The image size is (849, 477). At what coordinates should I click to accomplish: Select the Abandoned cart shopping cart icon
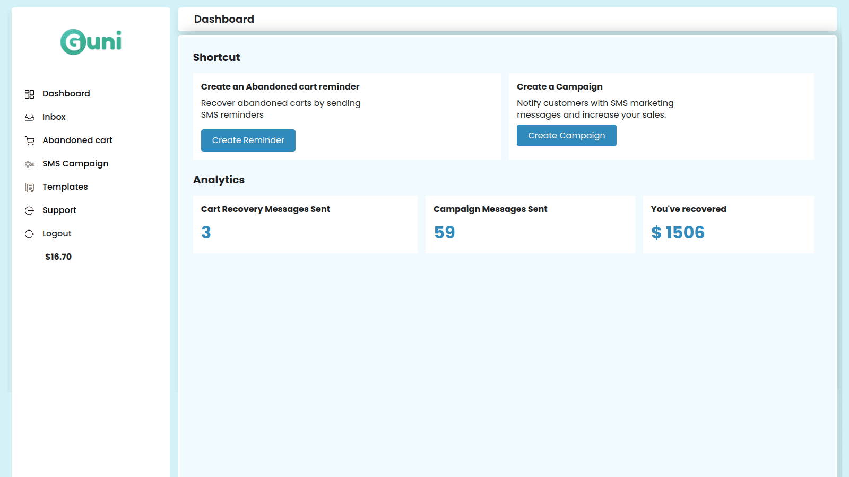29,140
